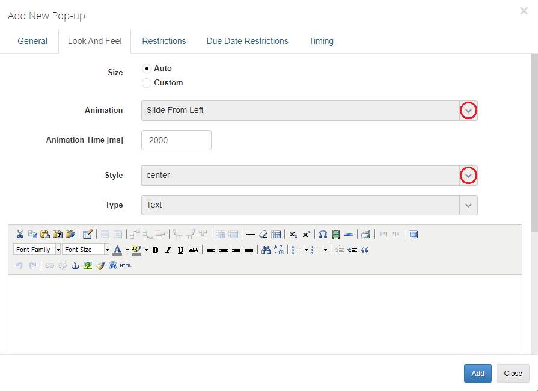Align text left
The height and width of the screenshot is (391, 538).
pyautogui.click(x=210, y=250)
